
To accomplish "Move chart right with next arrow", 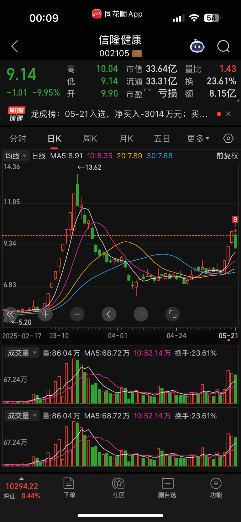I will 141,314.
